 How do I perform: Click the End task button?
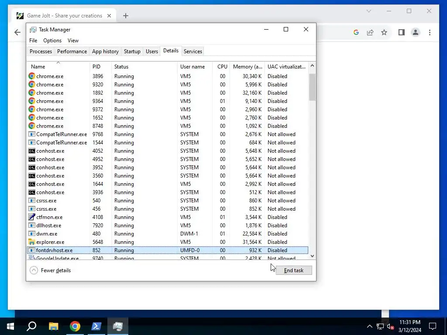[x=294, y=270]
